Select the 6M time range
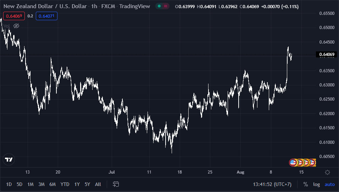The height and width of the screenshot is (192, 339). pyautogui.click(x=52, y=184)
